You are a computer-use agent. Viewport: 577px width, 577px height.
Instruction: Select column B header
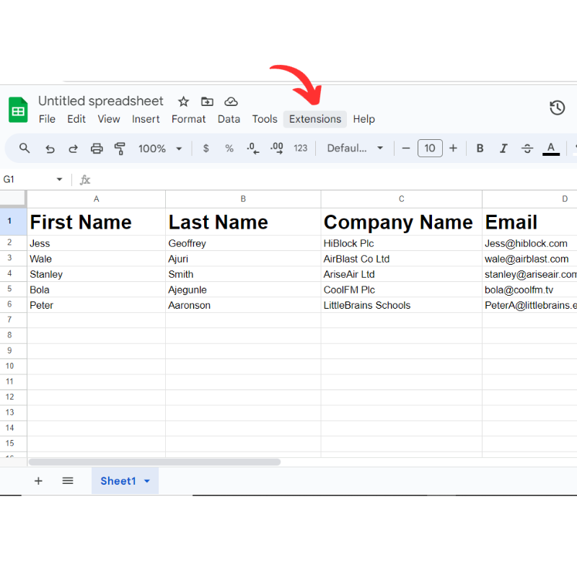tap(243, 199)
